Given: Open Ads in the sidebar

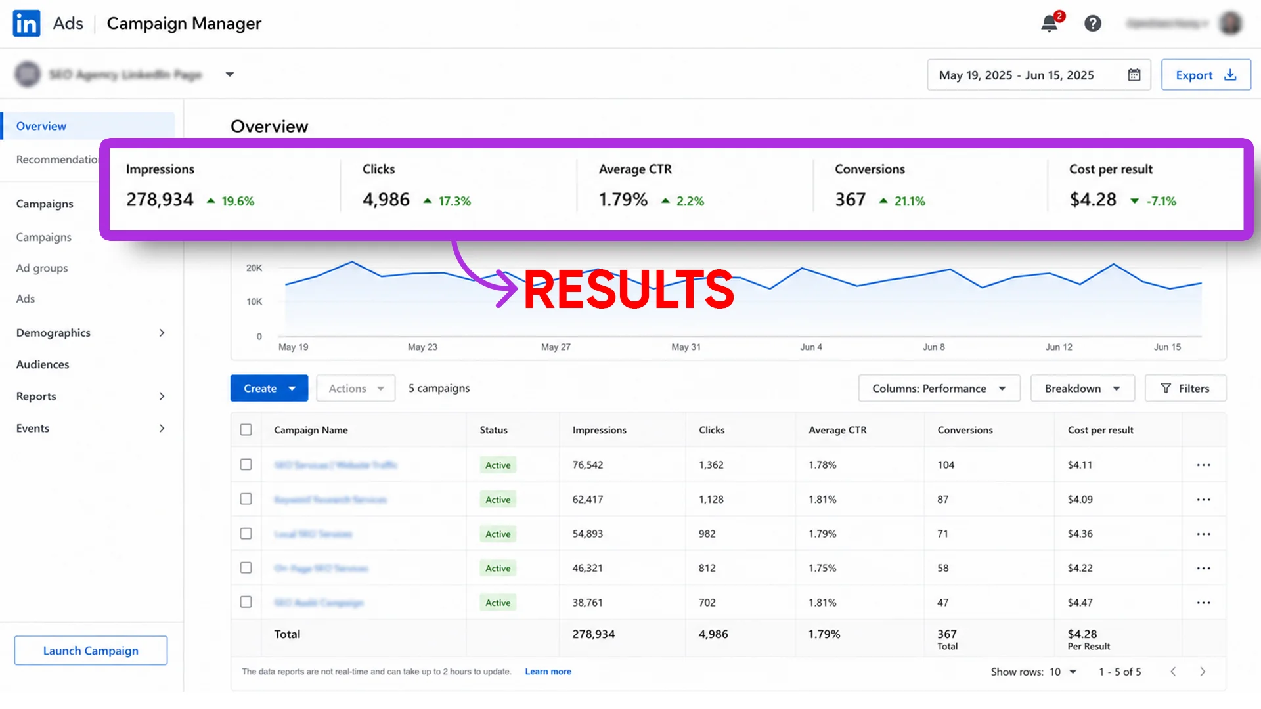Looking at the screenshot, I should click(26, 299).
